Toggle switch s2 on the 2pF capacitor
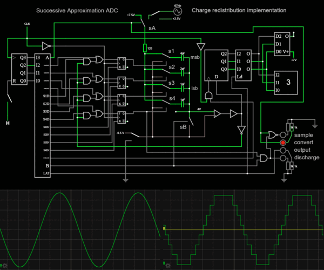The image size is (324, 270). coord(166,71)
